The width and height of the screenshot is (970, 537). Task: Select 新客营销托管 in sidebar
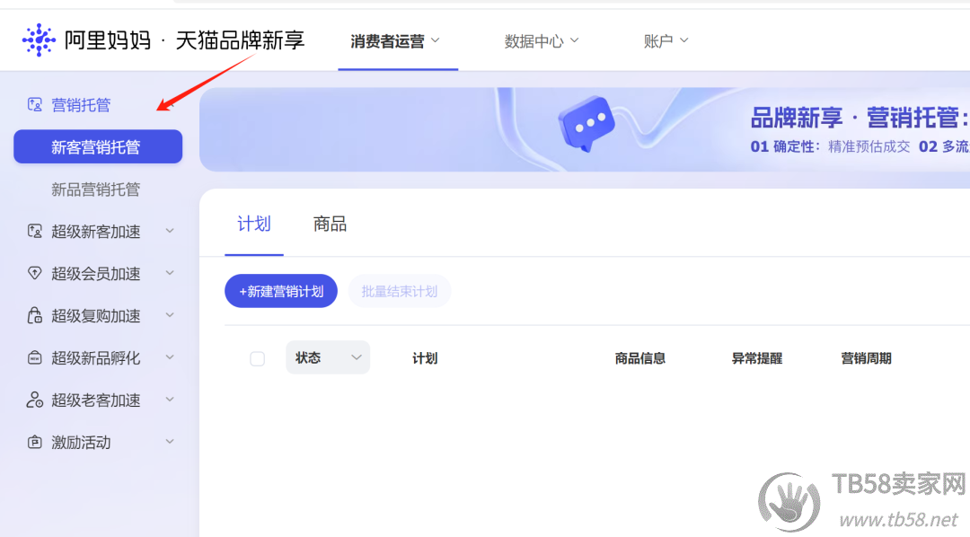[x=98, y=146]
